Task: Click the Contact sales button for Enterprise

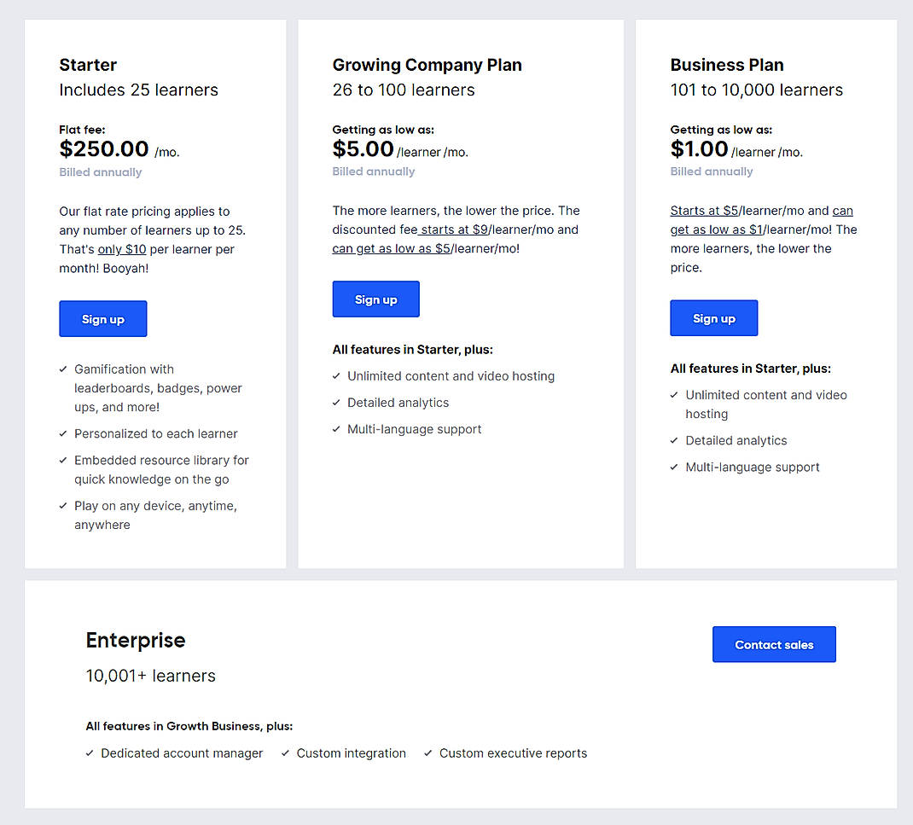Action: click(x=773, y=644)
